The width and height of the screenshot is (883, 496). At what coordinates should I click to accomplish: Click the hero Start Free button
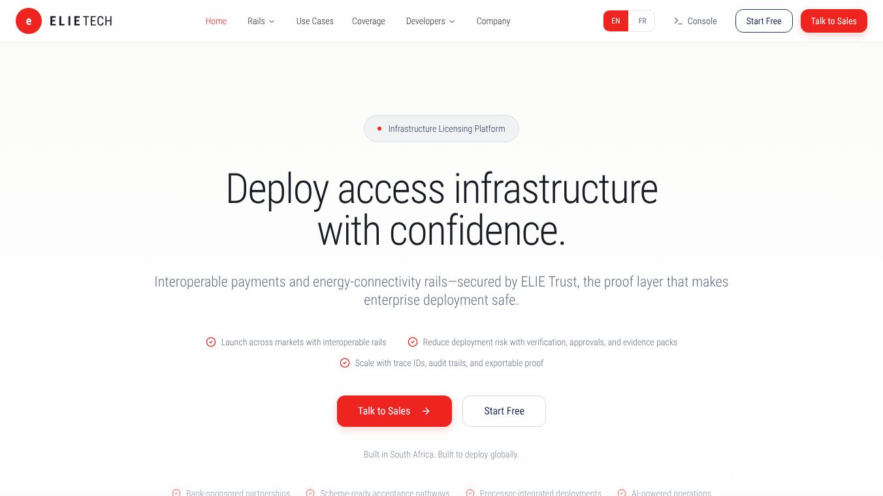[x=504, y=411]
